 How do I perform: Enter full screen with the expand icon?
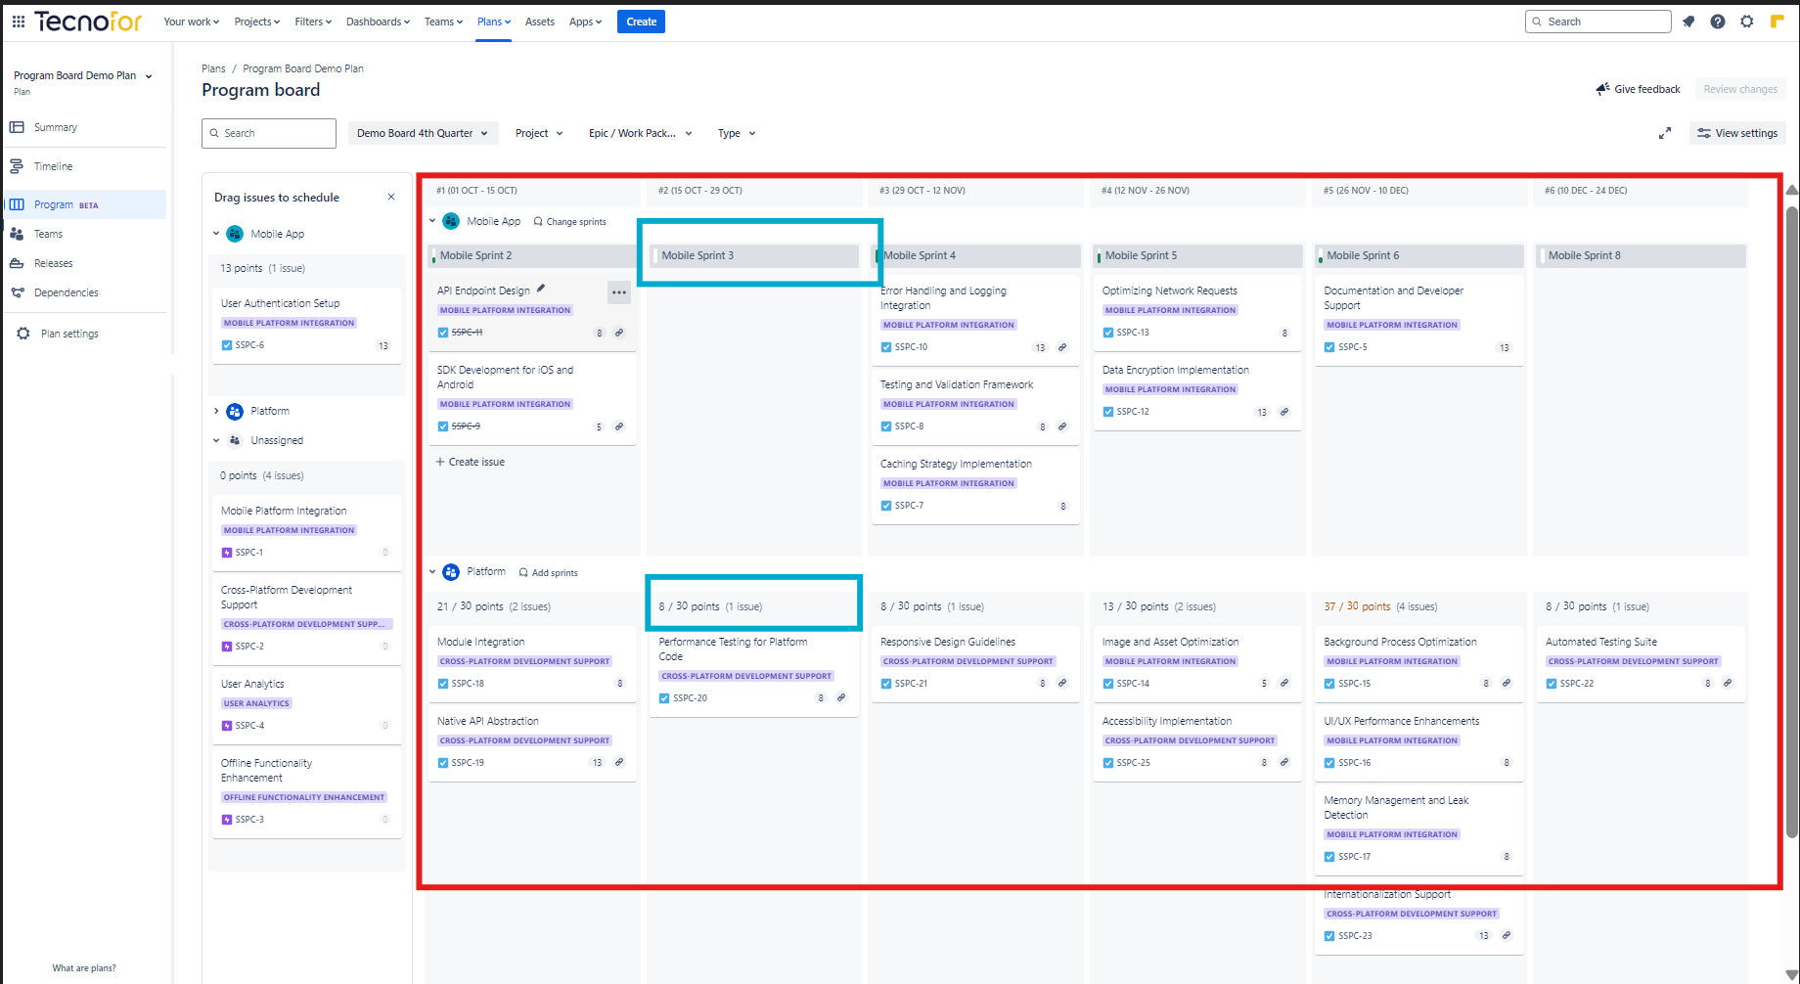click(x=1665, y=133)
